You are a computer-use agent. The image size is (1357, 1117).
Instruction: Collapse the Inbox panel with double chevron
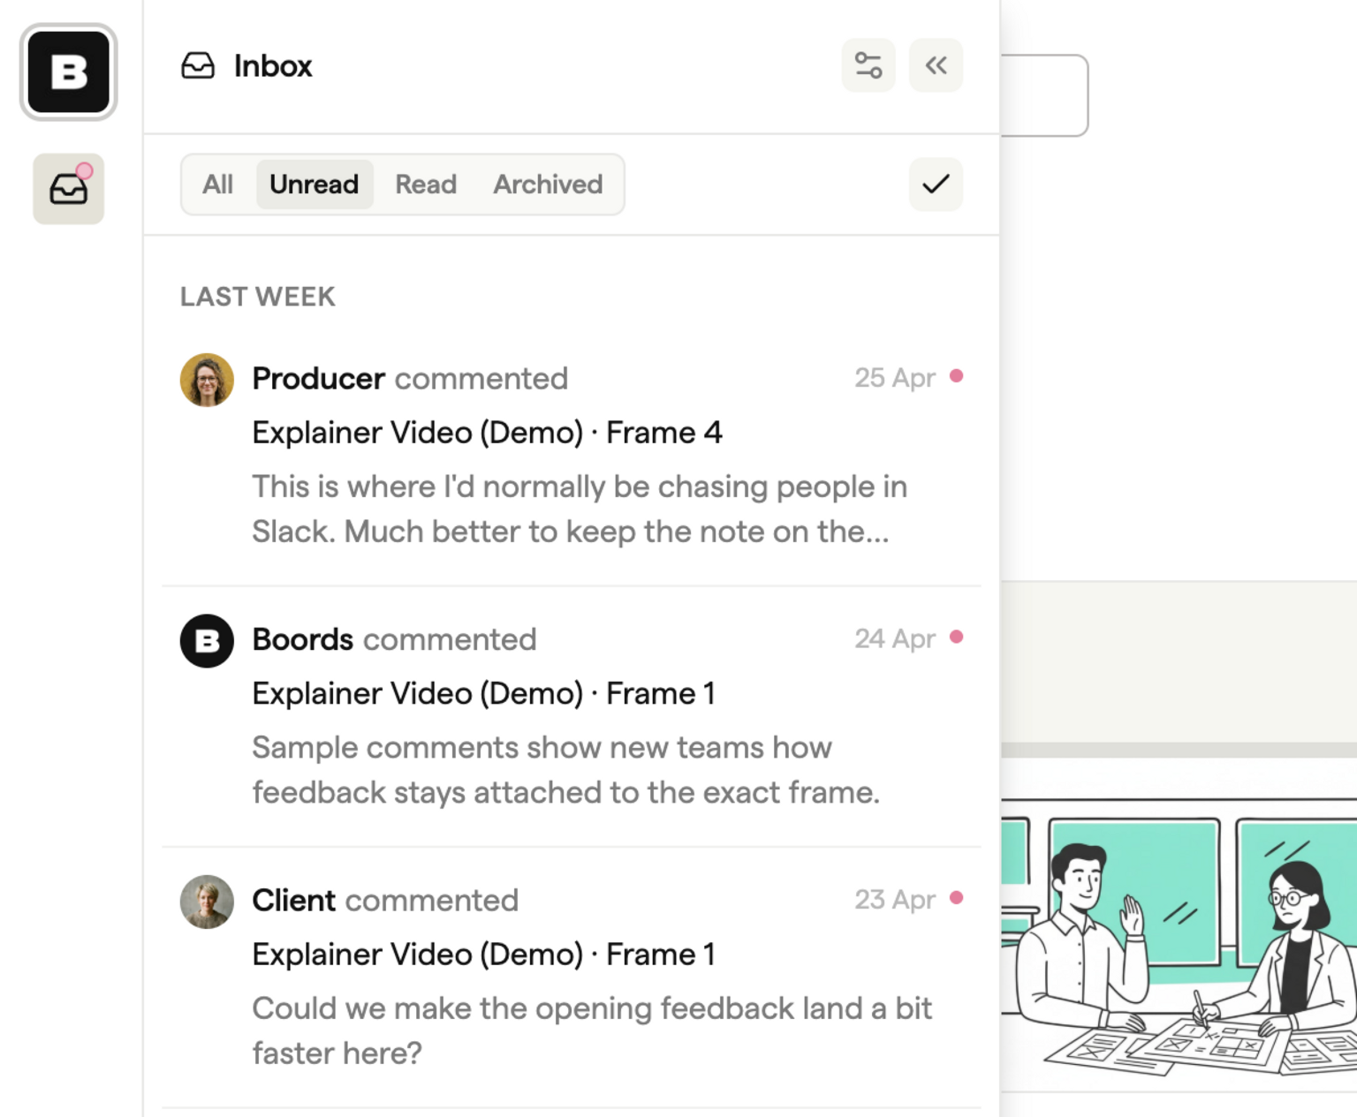pyautogui.click(x=936, y=65)
